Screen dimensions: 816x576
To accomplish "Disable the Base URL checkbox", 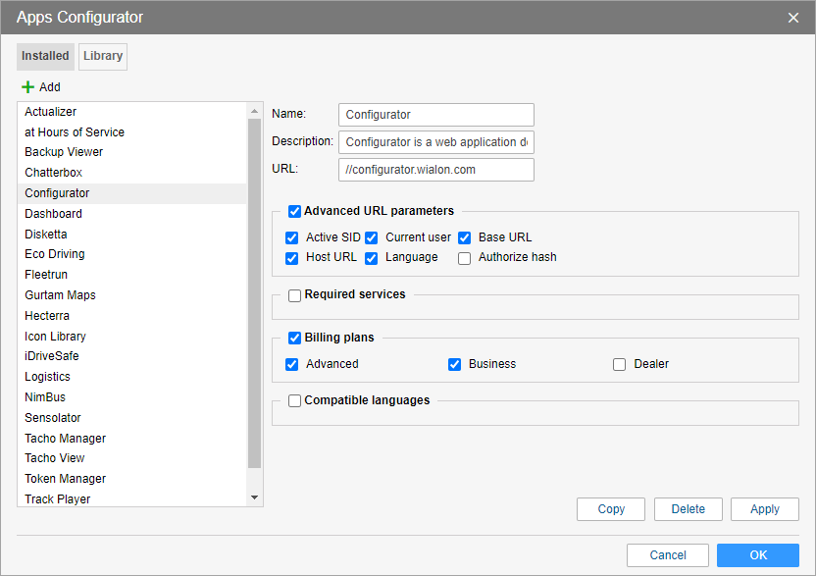I will tap(464, 238).
